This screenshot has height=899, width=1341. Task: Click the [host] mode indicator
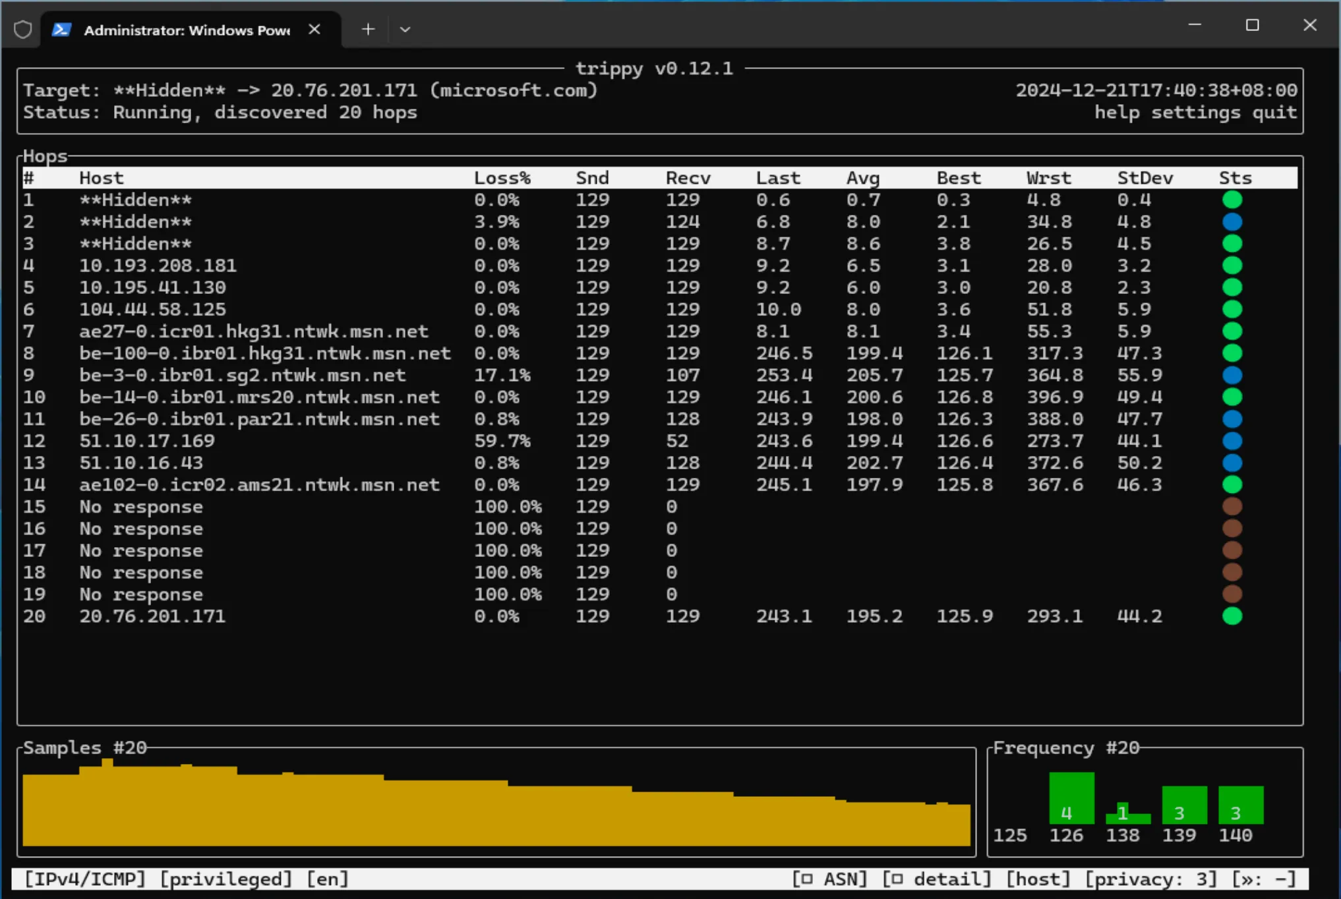click(1038, 879)
